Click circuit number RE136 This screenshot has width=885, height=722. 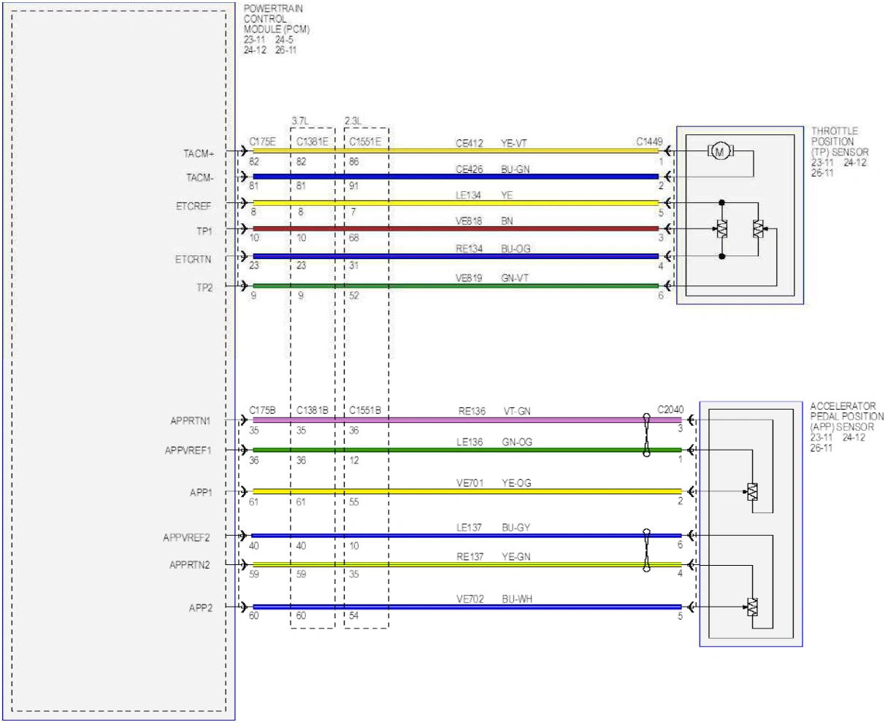tap(472, 412)
